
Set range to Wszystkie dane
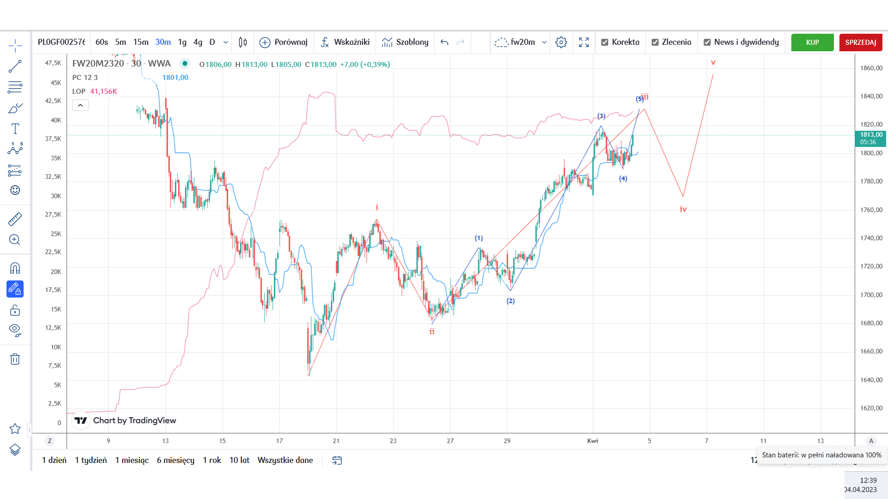click(285, 460)
